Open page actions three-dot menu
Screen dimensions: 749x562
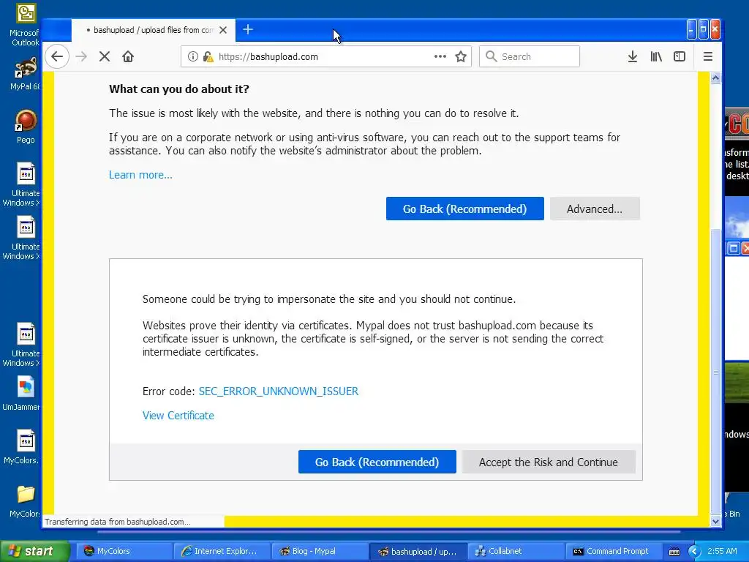click(x=440, y=56)
